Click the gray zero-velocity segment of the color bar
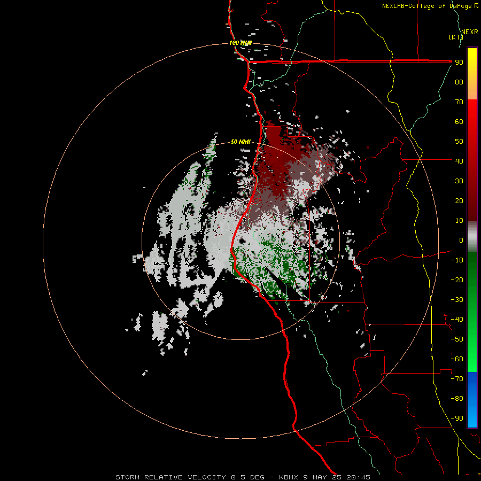 (472, 237)
